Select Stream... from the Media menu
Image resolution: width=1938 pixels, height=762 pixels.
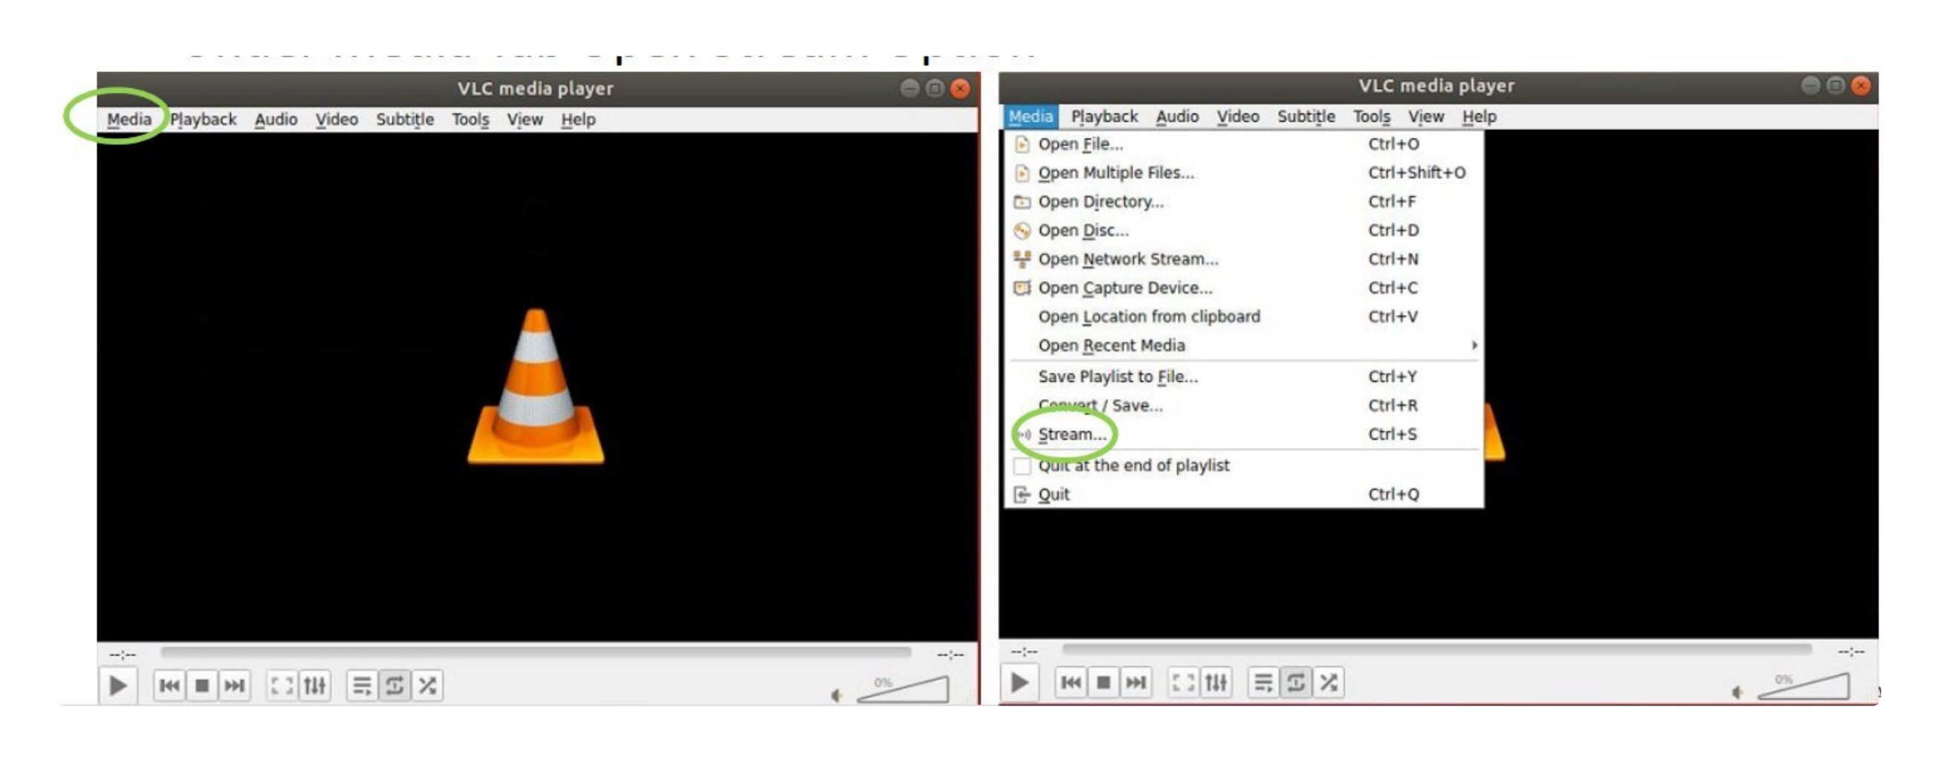point(1072,434)
